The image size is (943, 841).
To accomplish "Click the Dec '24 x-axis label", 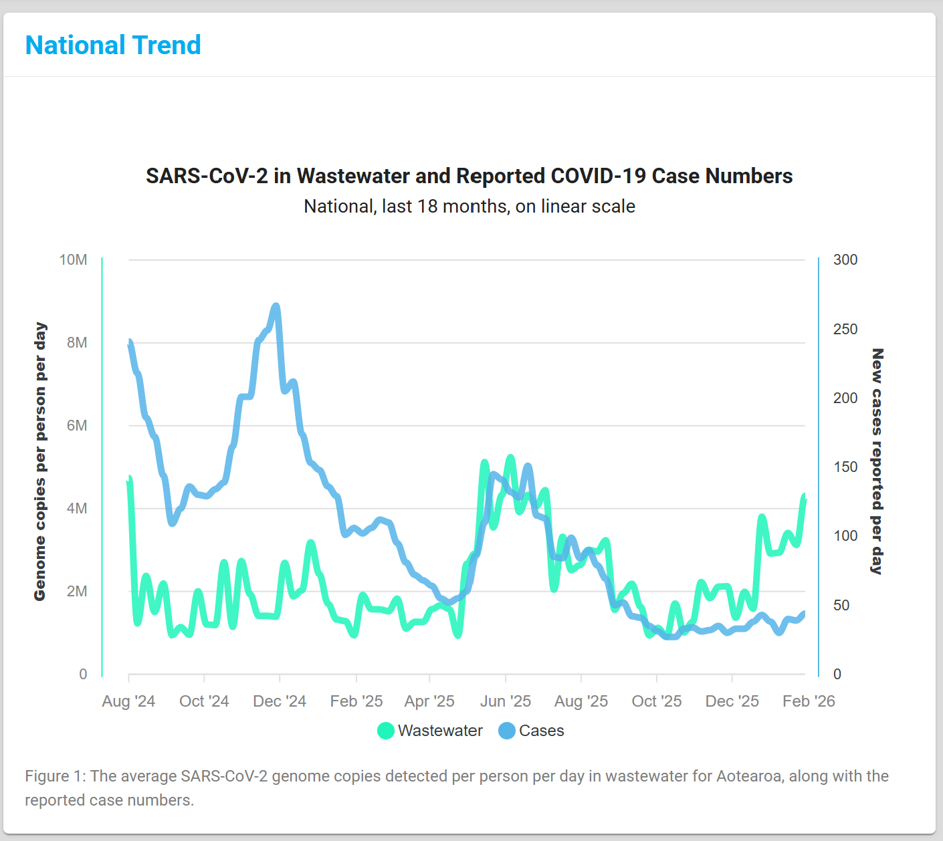I will click(x=280, y=701).
